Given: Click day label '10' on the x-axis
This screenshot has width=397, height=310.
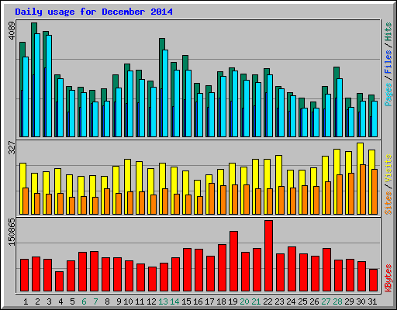Looking at the screenshot, I should [x=128, y=301].
